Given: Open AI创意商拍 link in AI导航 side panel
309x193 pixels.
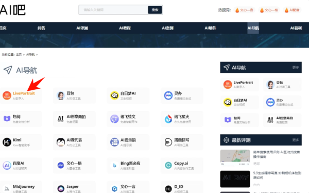Looking at the screenshot, I should 285,118.
